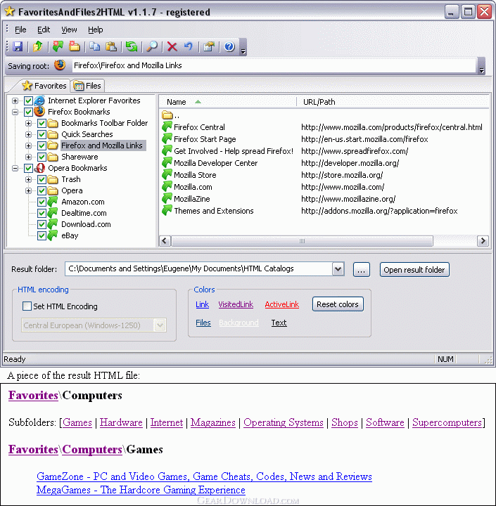Click the folder icon of Shareware
496x506 pixels.
coord(53,157)
